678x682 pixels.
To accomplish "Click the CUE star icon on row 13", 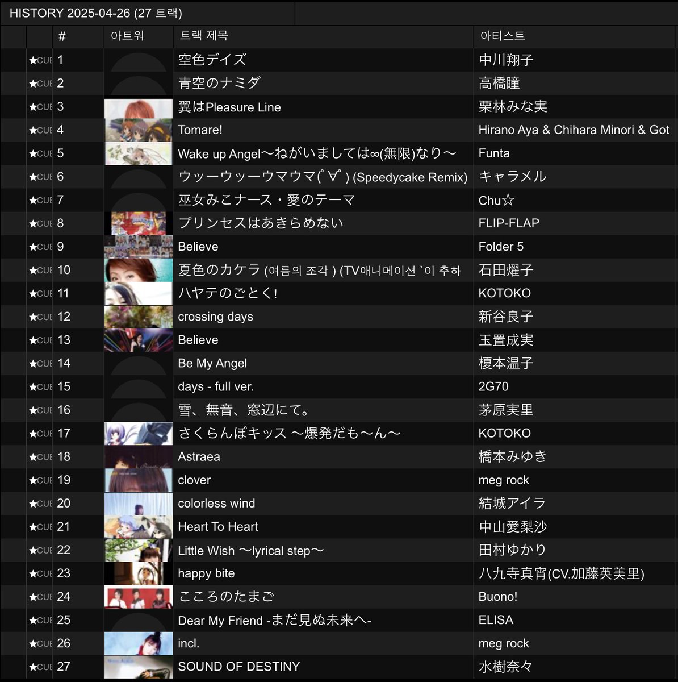I will (x=33, y=340).
